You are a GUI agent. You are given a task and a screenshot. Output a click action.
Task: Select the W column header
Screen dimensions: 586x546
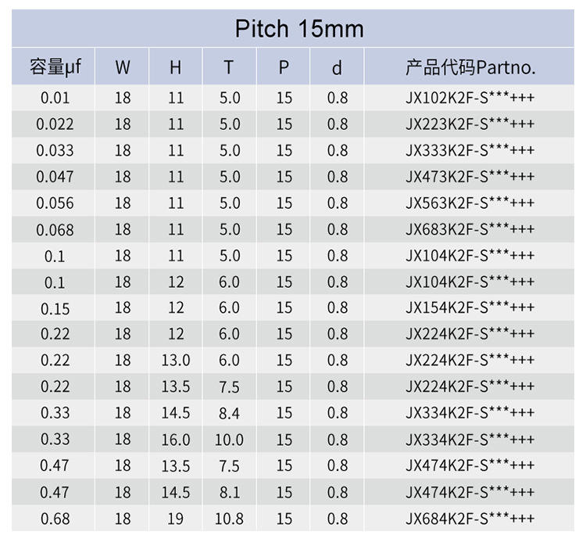tap(123, 67)
